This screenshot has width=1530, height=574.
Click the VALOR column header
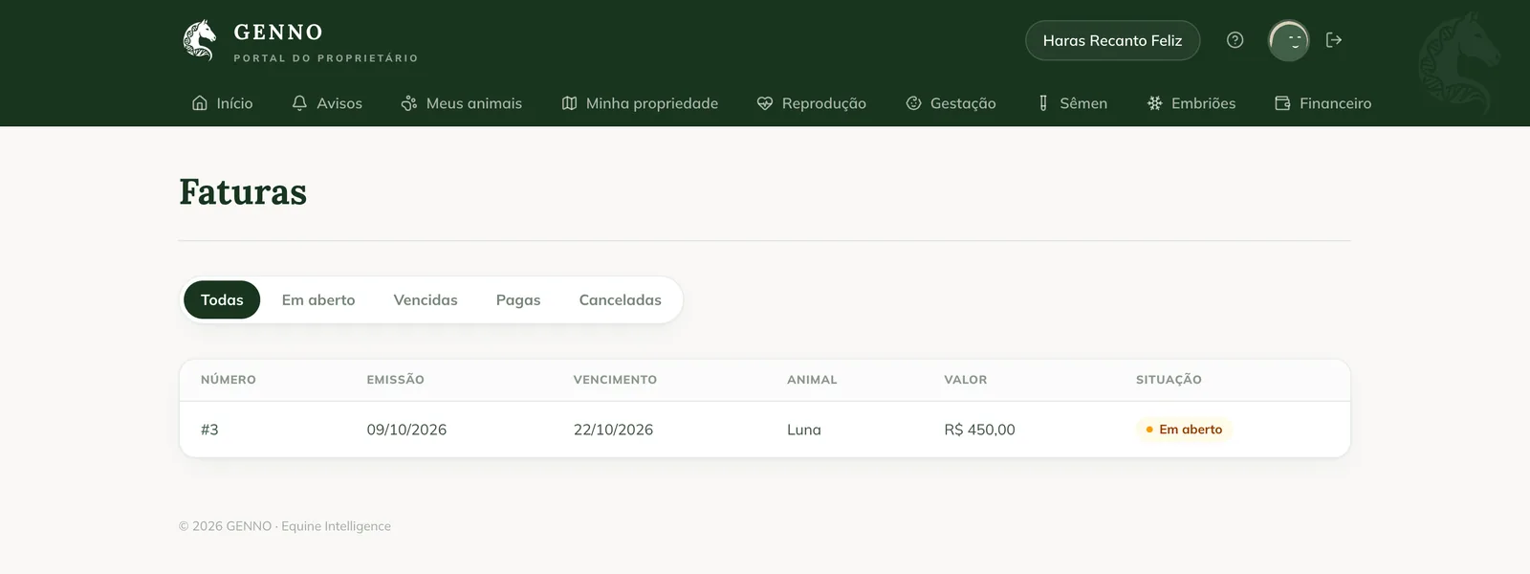point(965,380)
